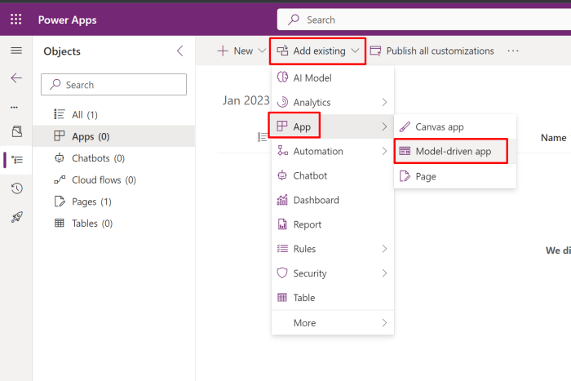Click the Objects search field
The image size is (571, 381).
(x=113, y=85)
